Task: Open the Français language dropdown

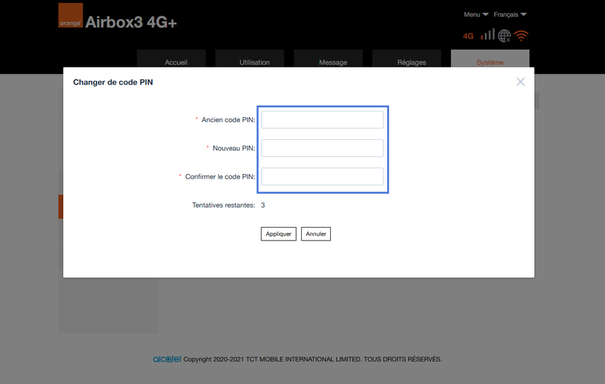Action: (x=510, y=14)
